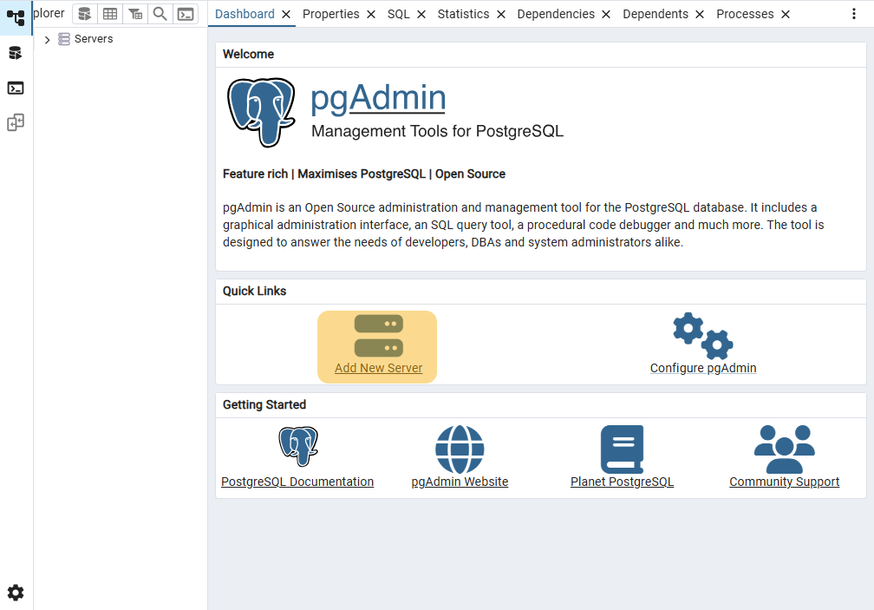Click the 'Management Tools for PostgreSQL' tagline
This screenshot has width=874, height=610.
437,131
